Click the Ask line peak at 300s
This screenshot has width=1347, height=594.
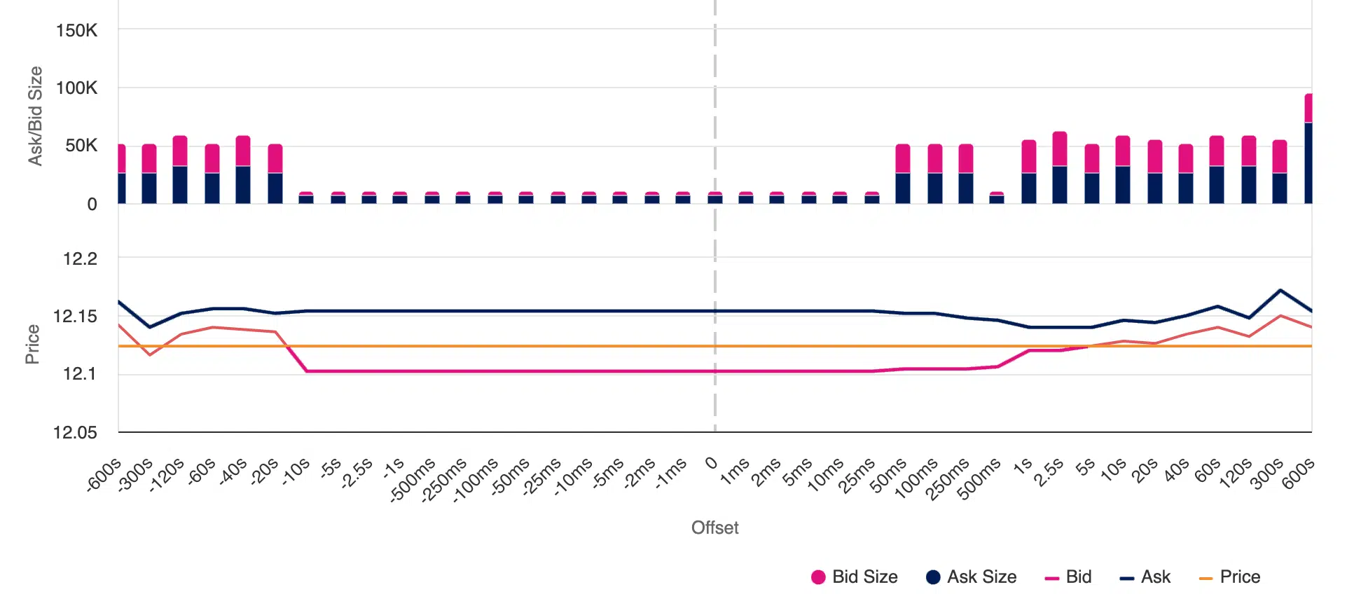pyautogui.click(x=1280, y=290)
